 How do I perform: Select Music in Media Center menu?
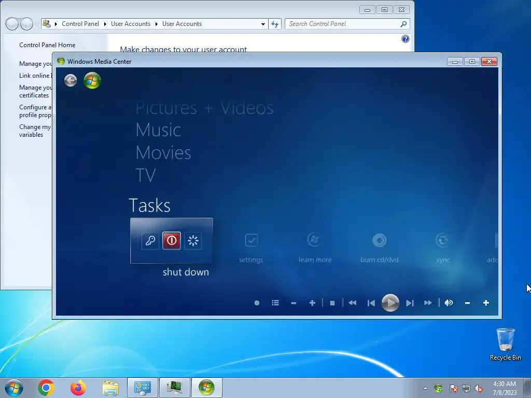pos(158,130)
